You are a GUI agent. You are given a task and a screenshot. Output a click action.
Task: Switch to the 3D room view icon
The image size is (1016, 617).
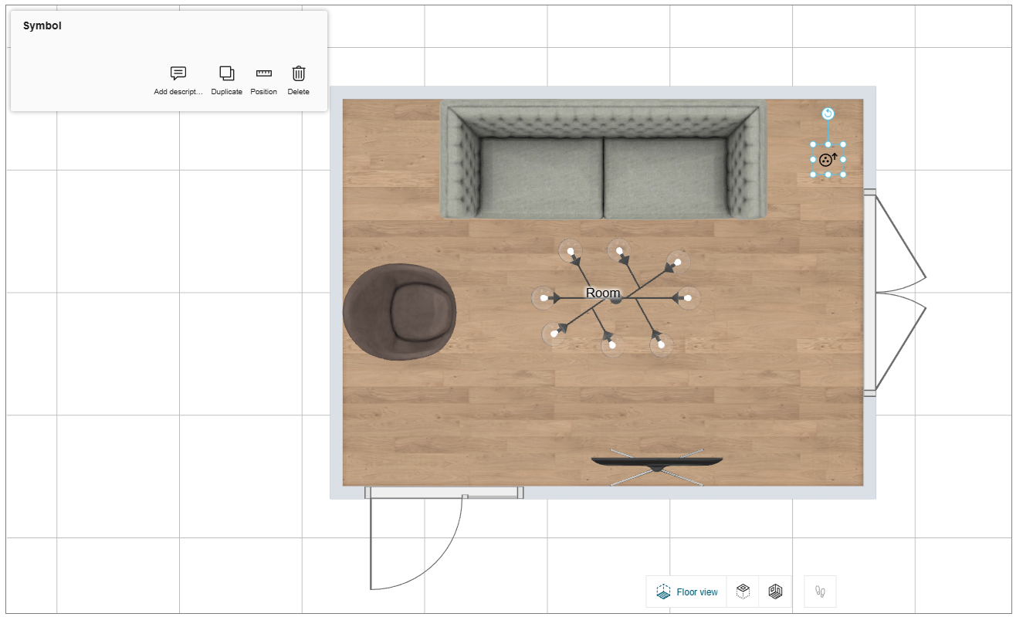pyautogui.click(x=775, y=592)
